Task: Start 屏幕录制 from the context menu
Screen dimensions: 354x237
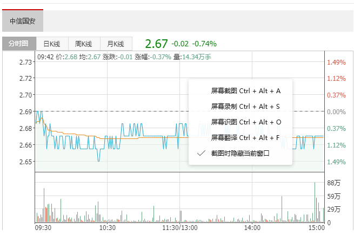Action: 245,107
